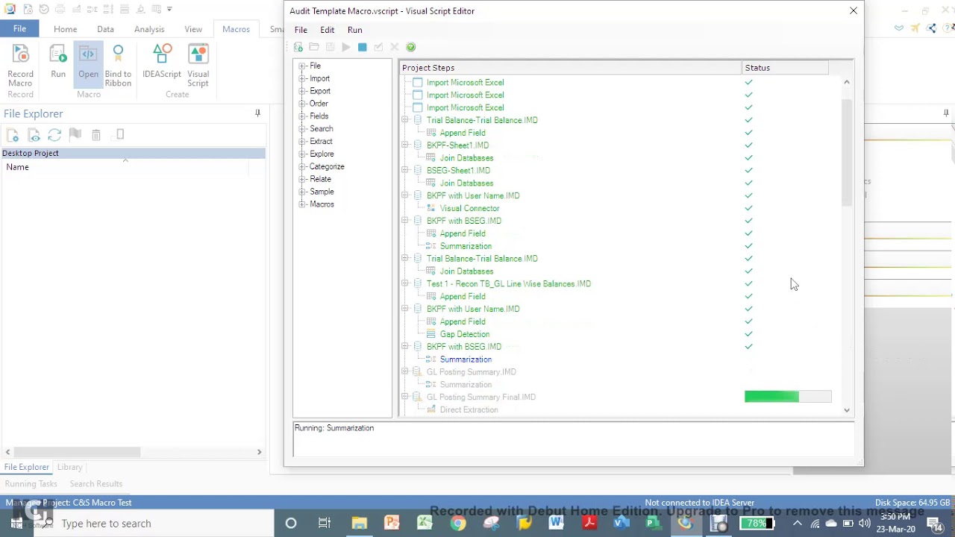
Task: Expand the Fields node in task tree
Action: point(302,116)
